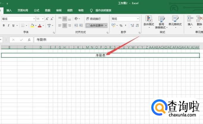The height and width of the screenshot is (124, 203).
Task: Increase font size with the larger A icon
Action: [47, 19]
